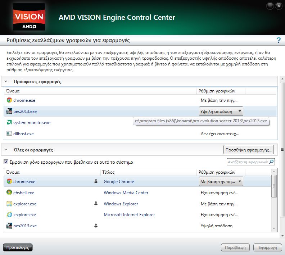Minimize the AMD control center window

(x=270, y=6)
